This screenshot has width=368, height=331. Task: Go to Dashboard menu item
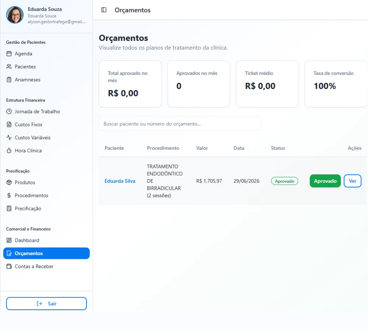46,240
